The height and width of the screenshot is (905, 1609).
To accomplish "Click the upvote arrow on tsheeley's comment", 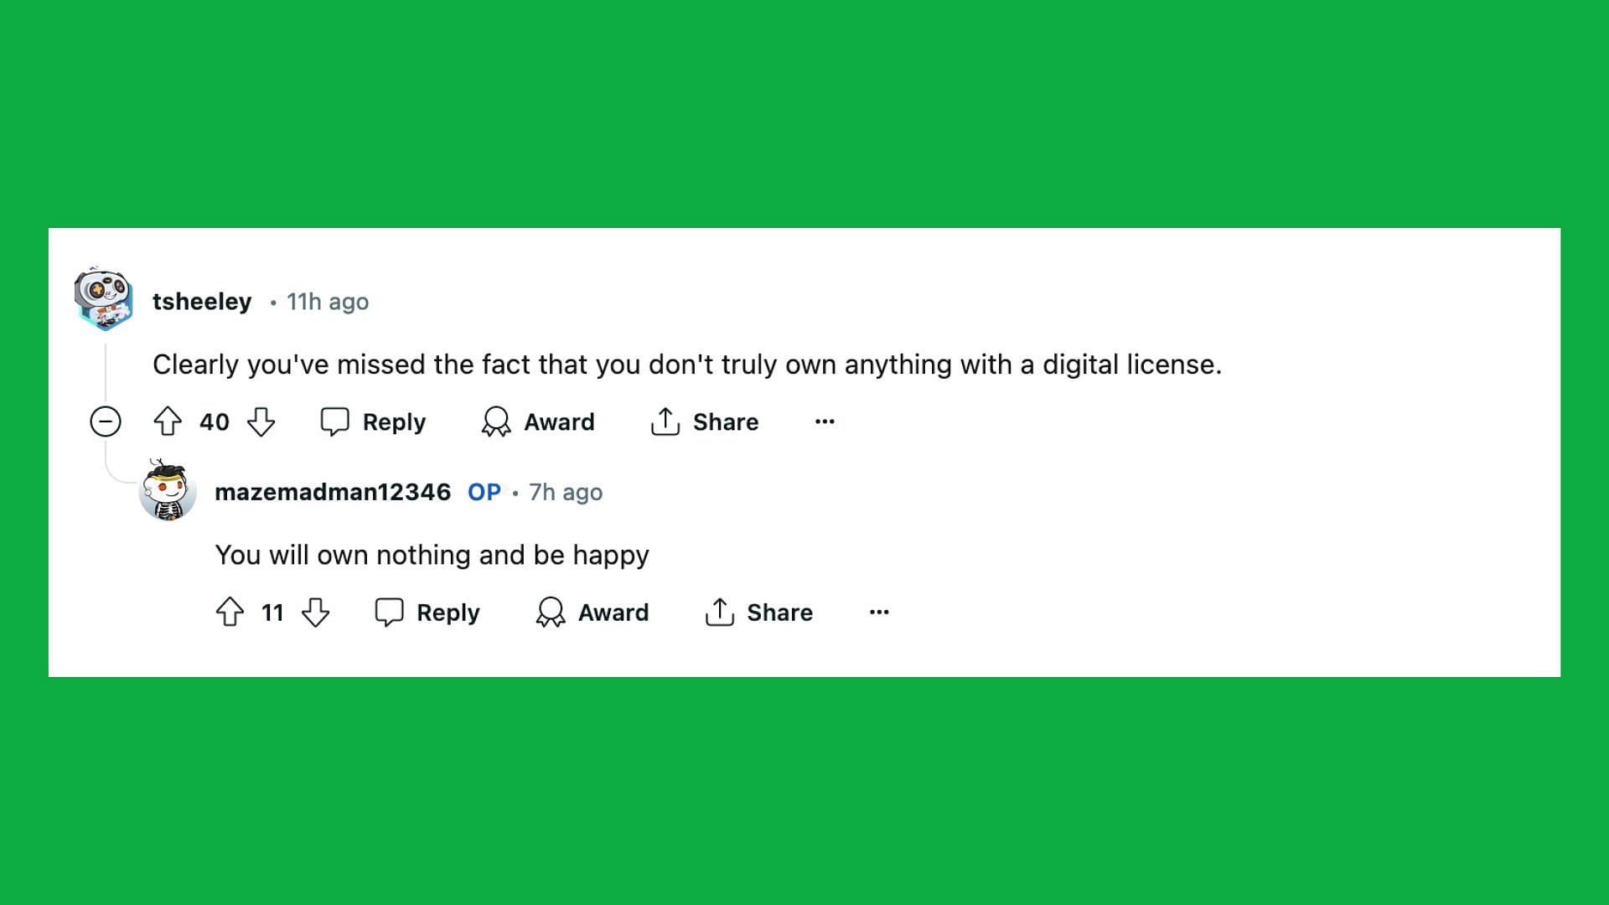I will 168,421.
